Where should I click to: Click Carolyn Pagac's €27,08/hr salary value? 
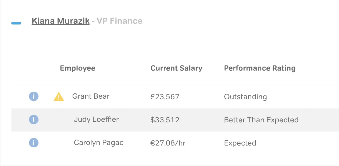(x=168, y=143)
